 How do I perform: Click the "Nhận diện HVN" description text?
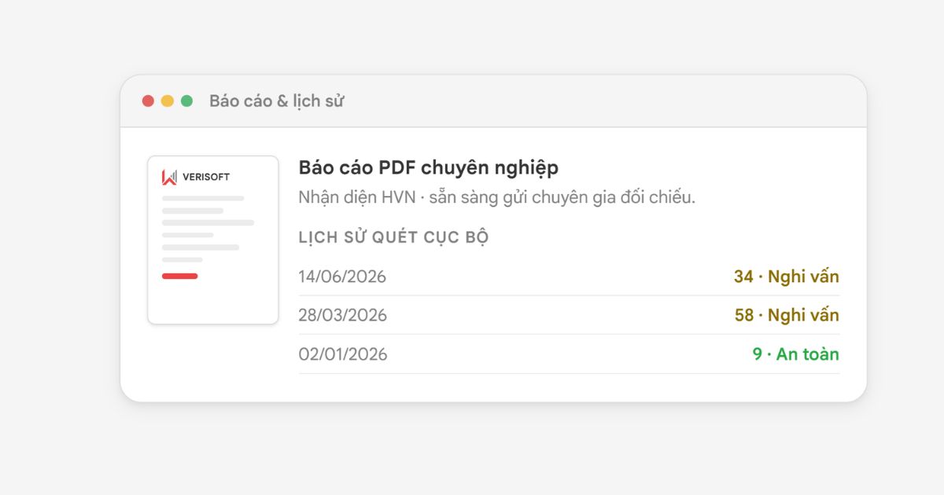click(x=357, y=197)
